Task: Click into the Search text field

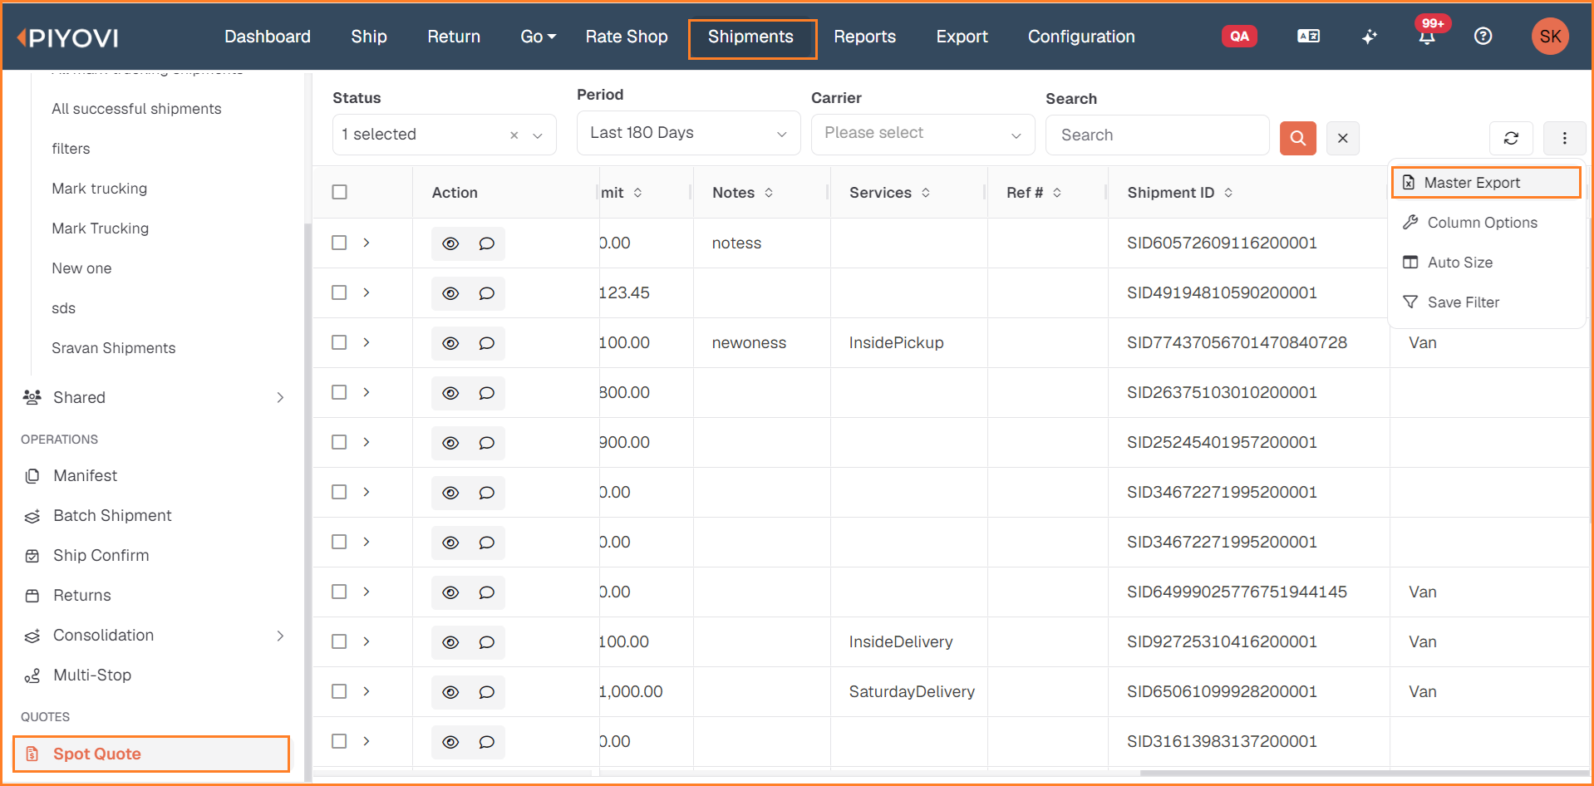Action: pyautogui.click(x=1157, y=135)
